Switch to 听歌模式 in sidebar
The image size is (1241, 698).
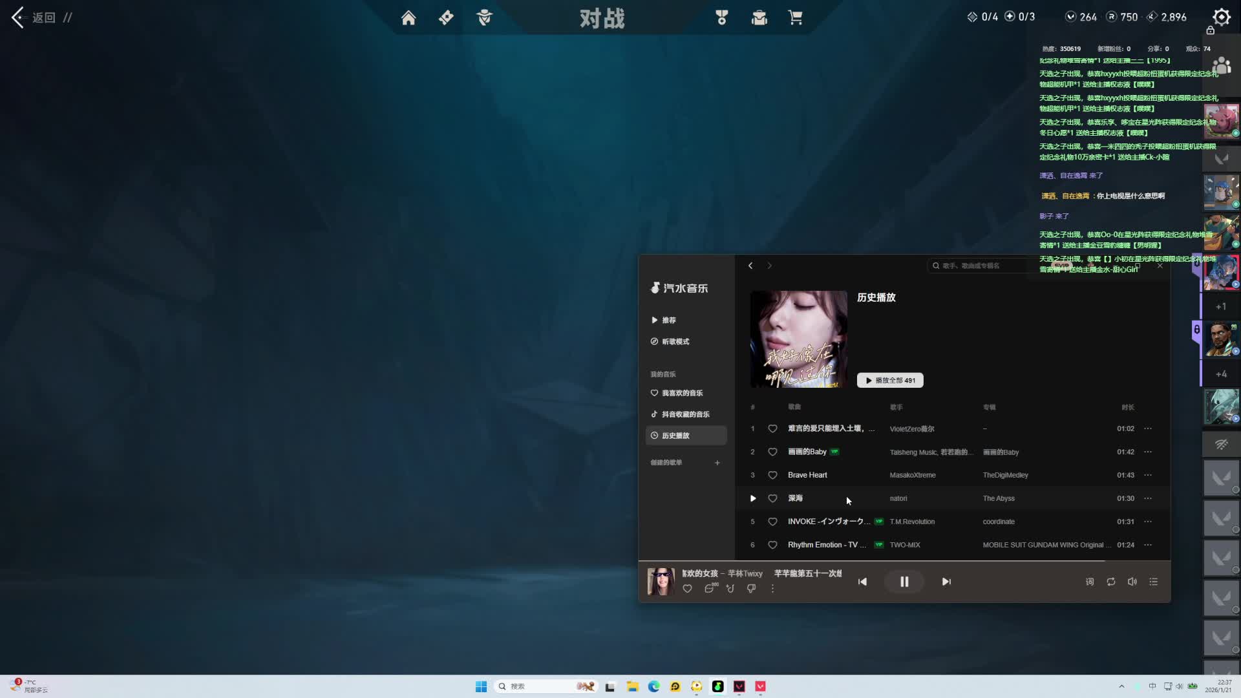675,341
